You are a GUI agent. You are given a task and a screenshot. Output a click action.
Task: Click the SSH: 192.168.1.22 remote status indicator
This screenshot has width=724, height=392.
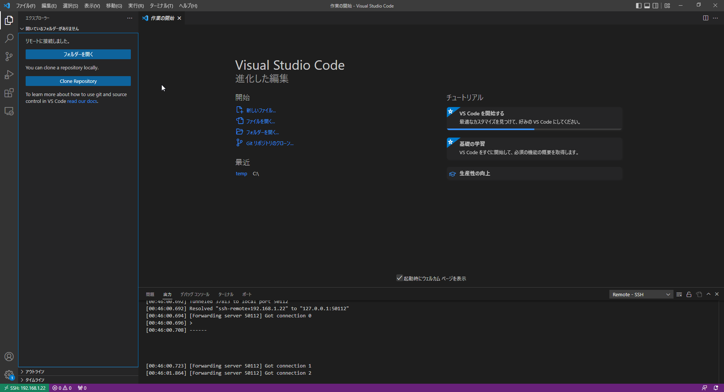(x=25, y=388)
